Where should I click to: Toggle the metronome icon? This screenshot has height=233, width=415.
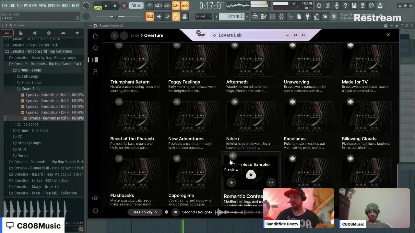point(149,6)
